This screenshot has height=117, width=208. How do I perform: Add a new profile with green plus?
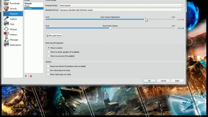pos(26,76)
